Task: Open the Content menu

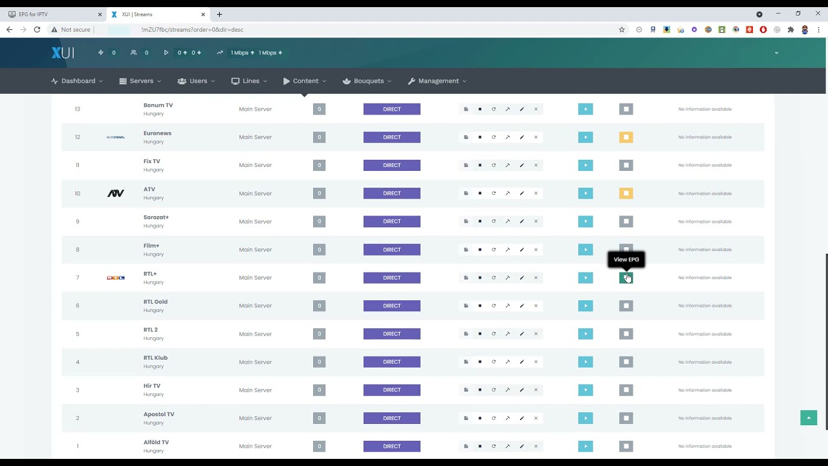Action: 305,81
